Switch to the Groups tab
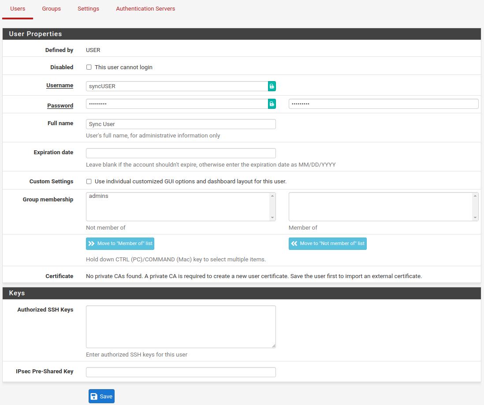This screenshot has height=405, width=484. point(51,9)
